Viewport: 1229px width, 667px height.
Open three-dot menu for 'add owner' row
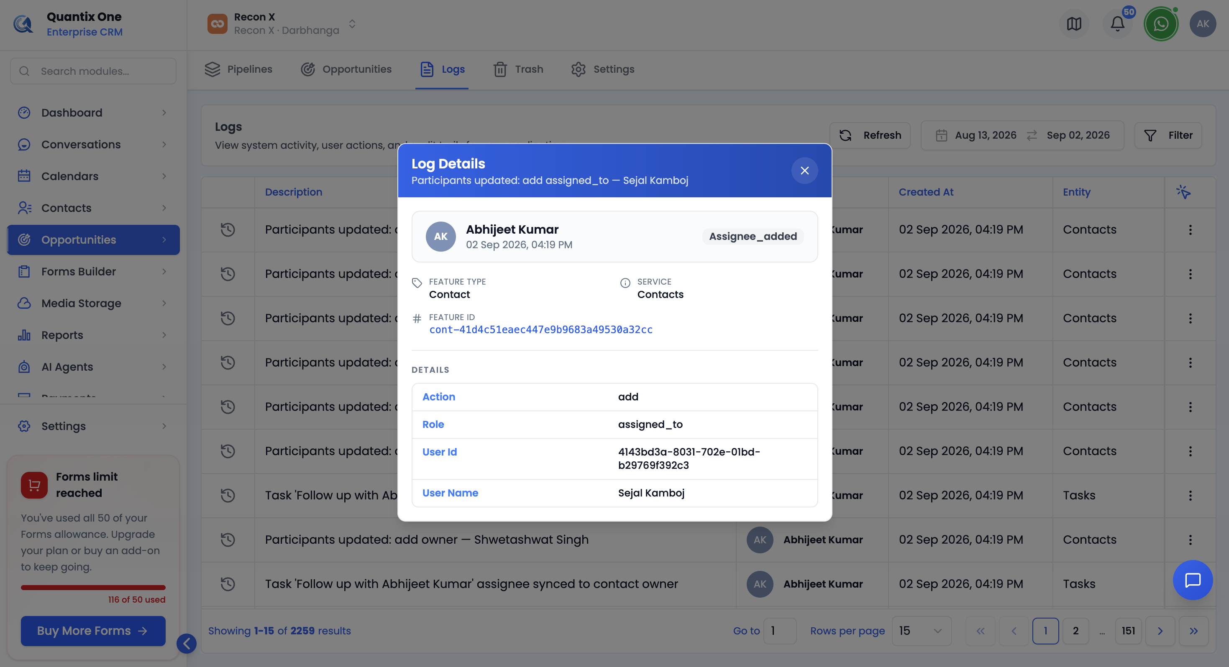[x=1191, y=540]
